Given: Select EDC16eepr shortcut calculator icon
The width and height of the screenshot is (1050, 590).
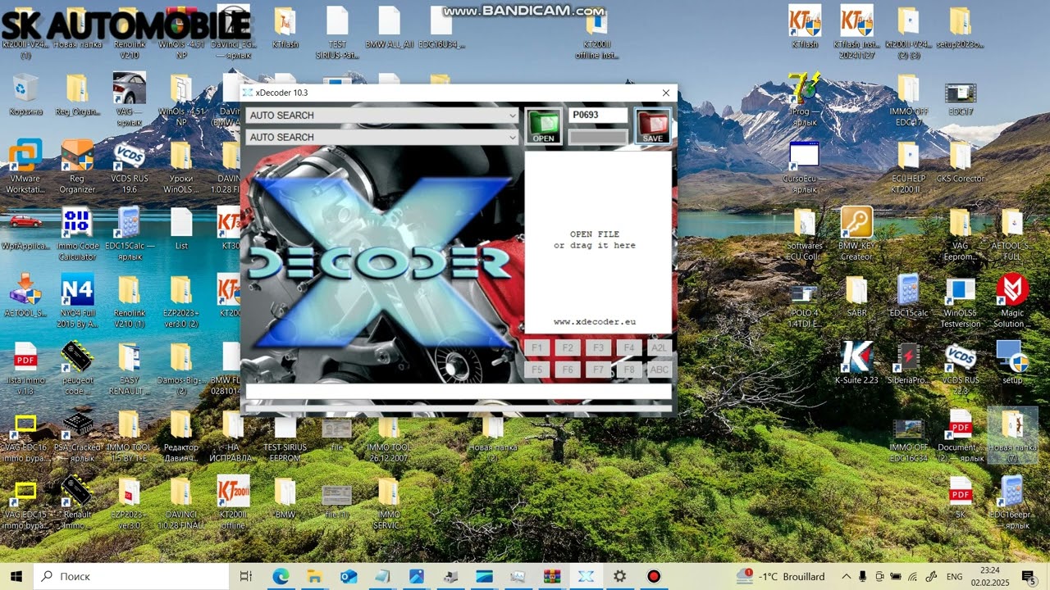Looking at the screenshot, I should (1011, 503).
